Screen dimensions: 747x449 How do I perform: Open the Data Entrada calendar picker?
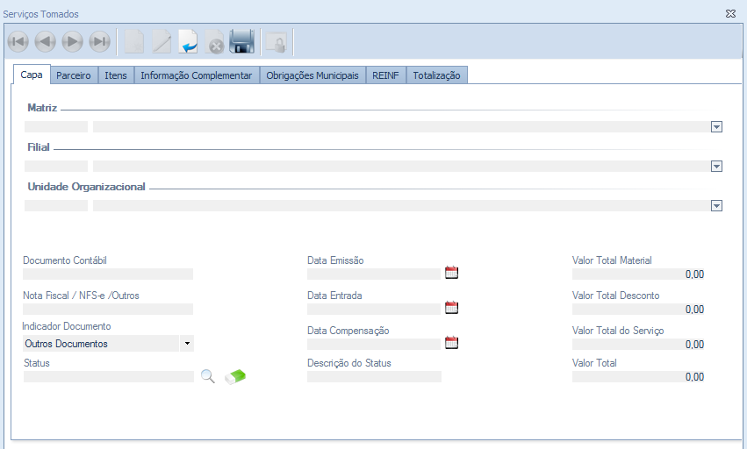coord(451,308)
